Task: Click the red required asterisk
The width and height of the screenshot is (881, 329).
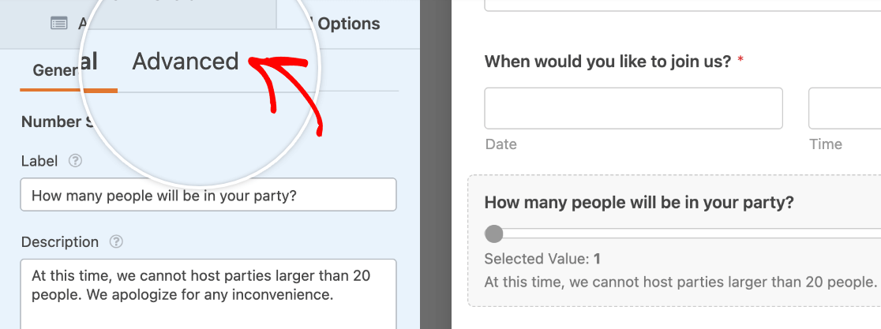Action: [740, 61]
